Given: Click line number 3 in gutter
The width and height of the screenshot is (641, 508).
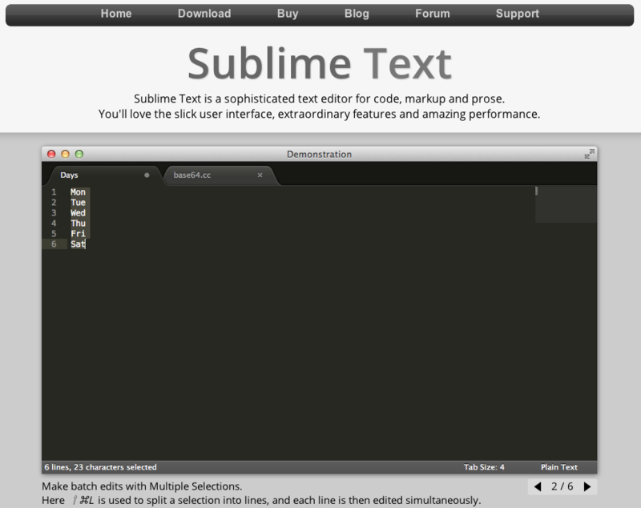Looking at the screenshot, I should coord(54,213).
